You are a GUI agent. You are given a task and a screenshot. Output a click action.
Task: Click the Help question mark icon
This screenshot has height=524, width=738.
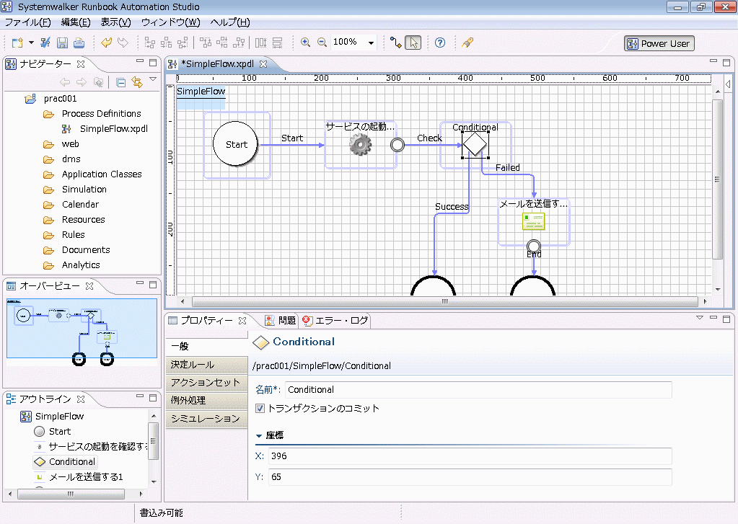tap(439, 43)
